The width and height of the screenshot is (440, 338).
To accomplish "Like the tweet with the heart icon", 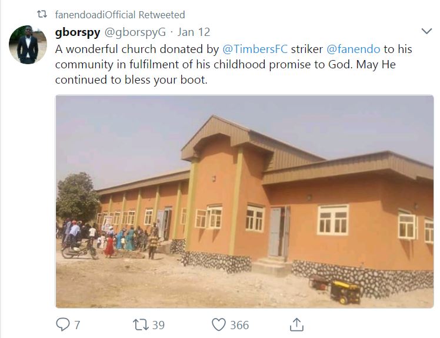I will [x=219, y=324].
